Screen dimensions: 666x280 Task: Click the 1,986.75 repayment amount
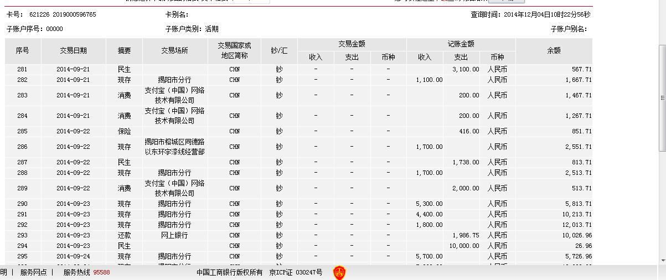(x=466, y=235)
